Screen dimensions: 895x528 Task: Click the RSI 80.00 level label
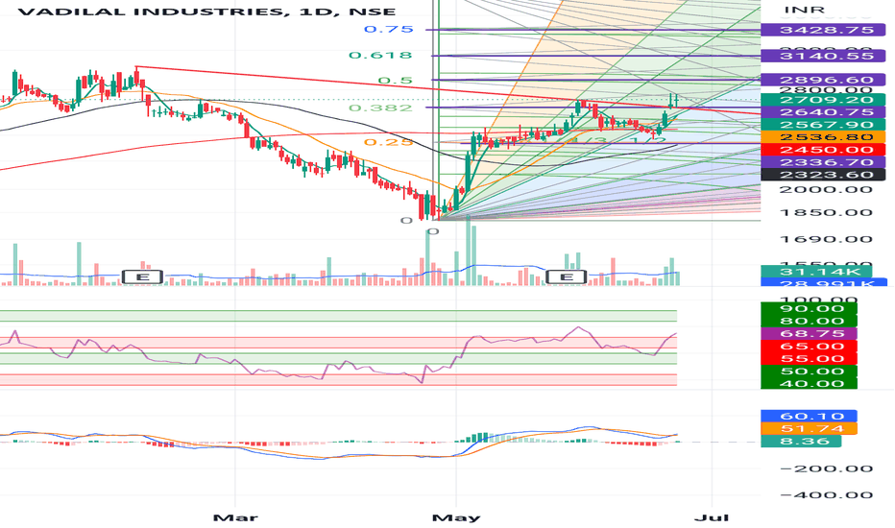pyautogui.click(x=809, y=322)
